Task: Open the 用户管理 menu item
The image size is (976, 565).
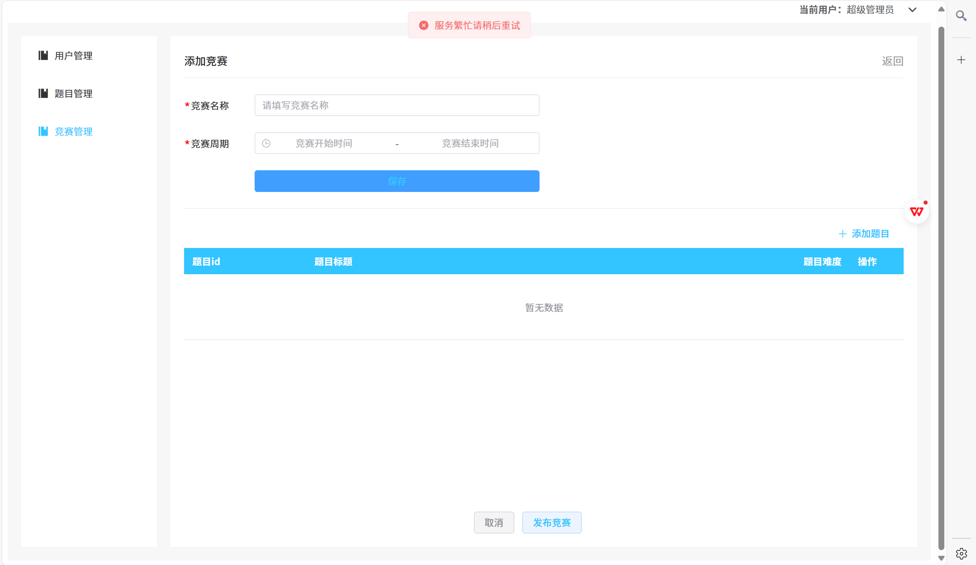Action: [x=73, y=56]
